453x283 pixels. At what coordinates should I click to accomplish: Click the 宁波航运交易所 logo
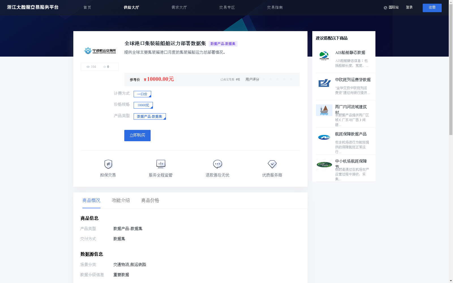(x=100, y=51)
